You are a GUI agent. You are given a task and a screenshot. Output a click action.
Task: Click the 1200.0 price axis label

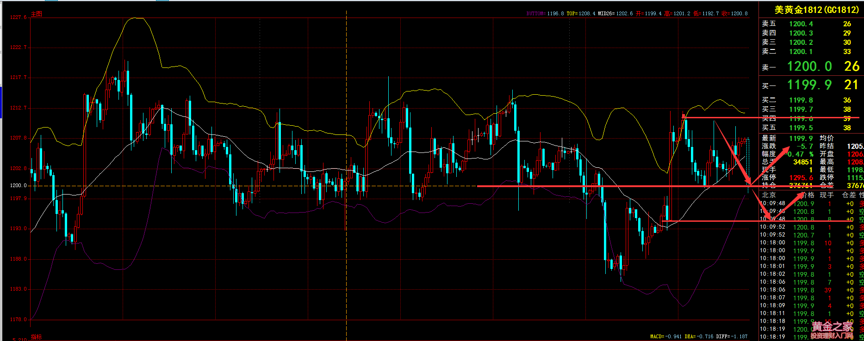[x=18, y=186]
